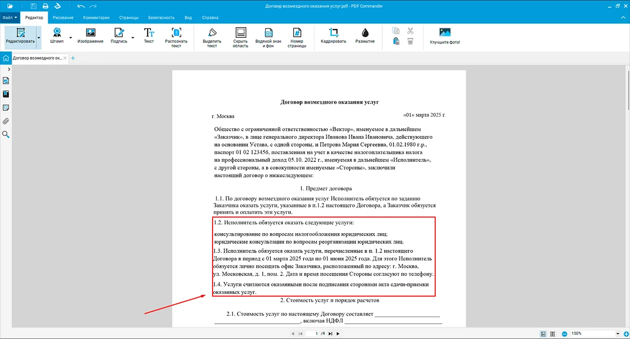630x339 pixels.
Task: Open Водяной знак и фон
Action: (x=268, y=38)
